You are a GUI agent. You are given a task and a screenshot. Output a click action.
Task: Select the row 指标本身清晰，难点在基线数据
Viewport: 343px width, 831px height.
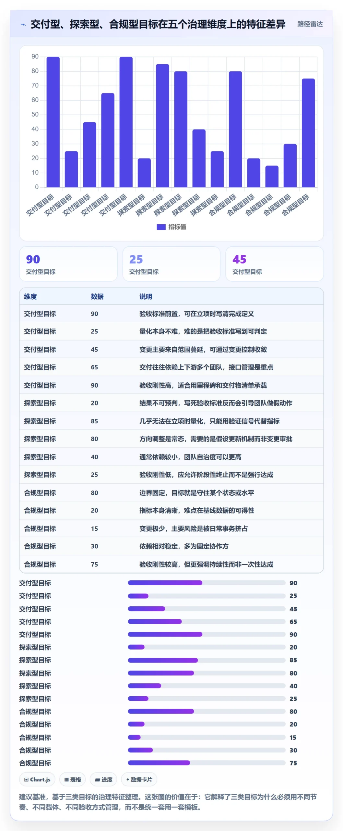coord(171,511)
